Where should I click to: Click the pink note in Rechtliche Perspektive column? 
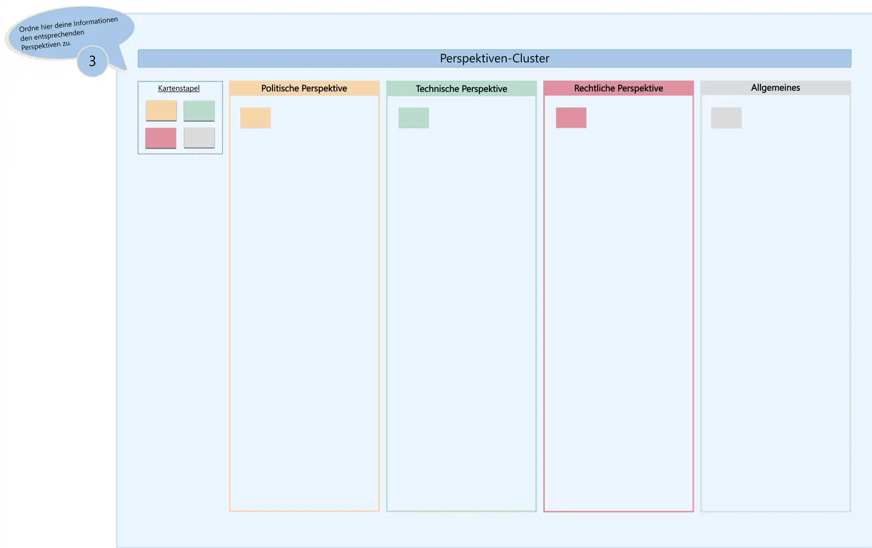[571, 118]
